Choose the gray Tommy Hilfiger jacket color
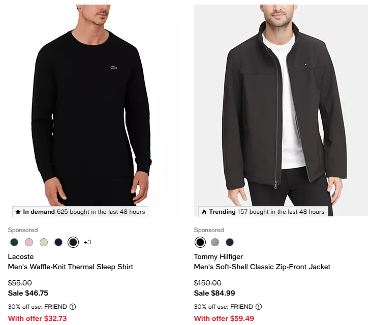This screenshot has width=371, height=325. pos(215,242)
